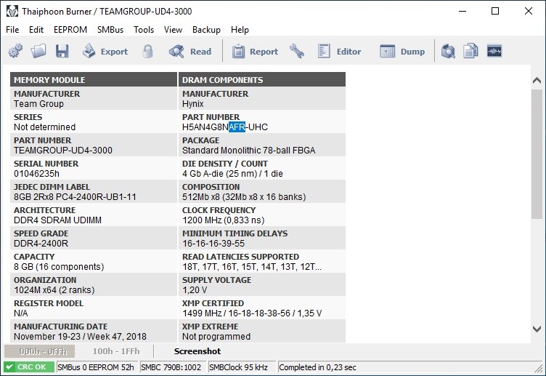Click capacity value 8 GB (16 components)
Screen dimensions: 546x376
coord(59,267)
